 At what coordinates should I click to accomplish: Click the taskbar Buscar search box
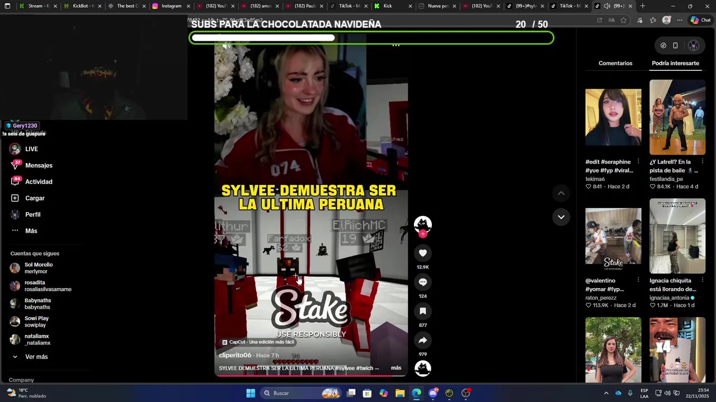(x=302, y=393)
